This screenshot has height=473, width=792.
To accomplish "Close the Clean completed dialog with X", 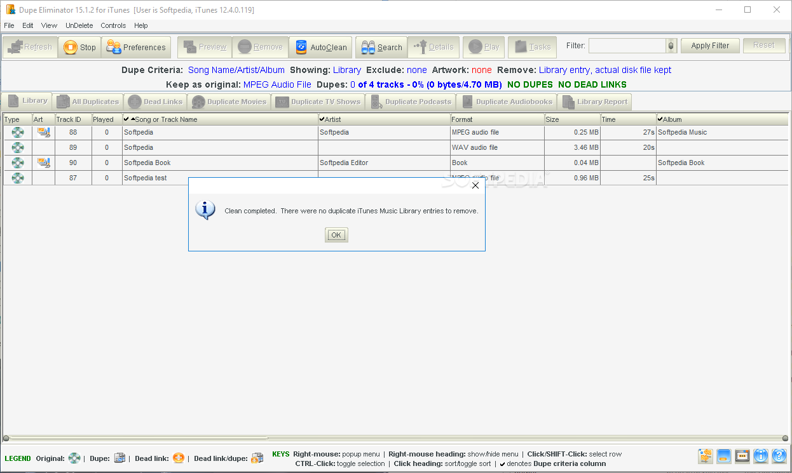I will [x=475, y=185].
